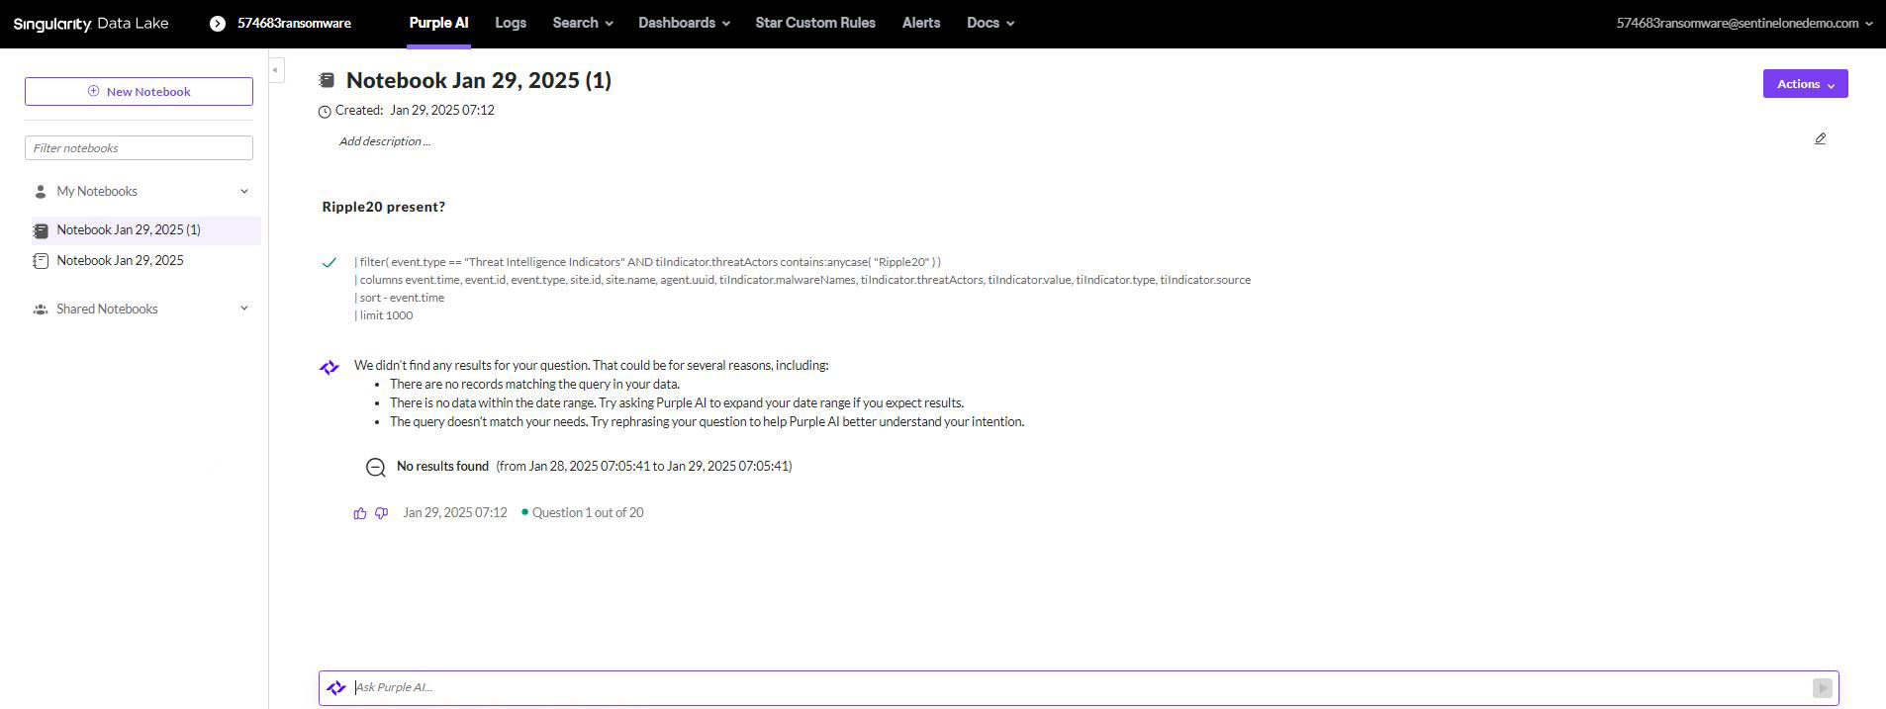Click the Filter notebooks field
The width and height of the screenshot is (1886, 709).
click(139, 148)
